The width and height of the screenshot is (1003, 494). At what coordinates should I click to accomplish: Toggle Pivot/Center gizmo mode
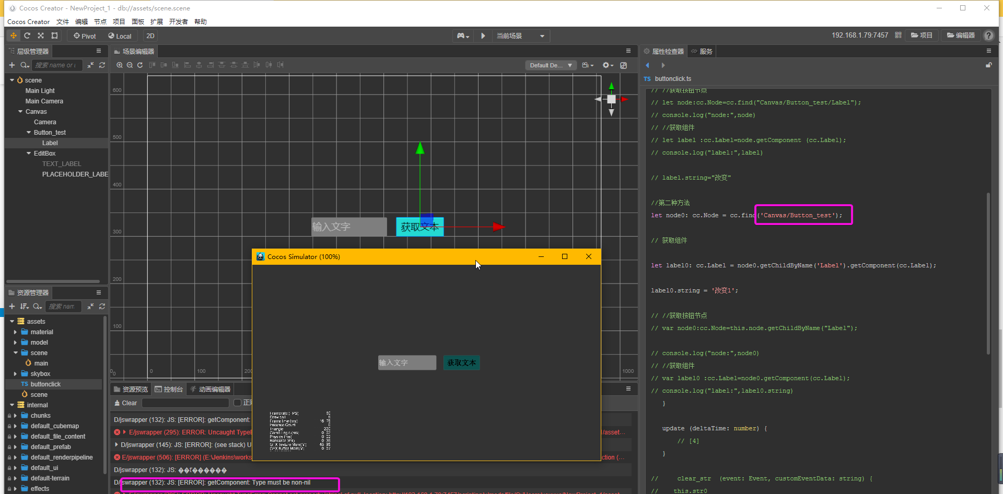[85, 36]
